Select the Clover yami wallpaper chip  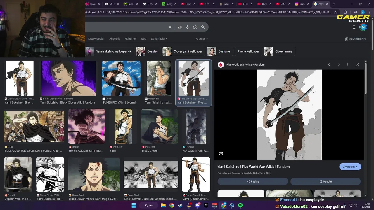coord(184,51)
